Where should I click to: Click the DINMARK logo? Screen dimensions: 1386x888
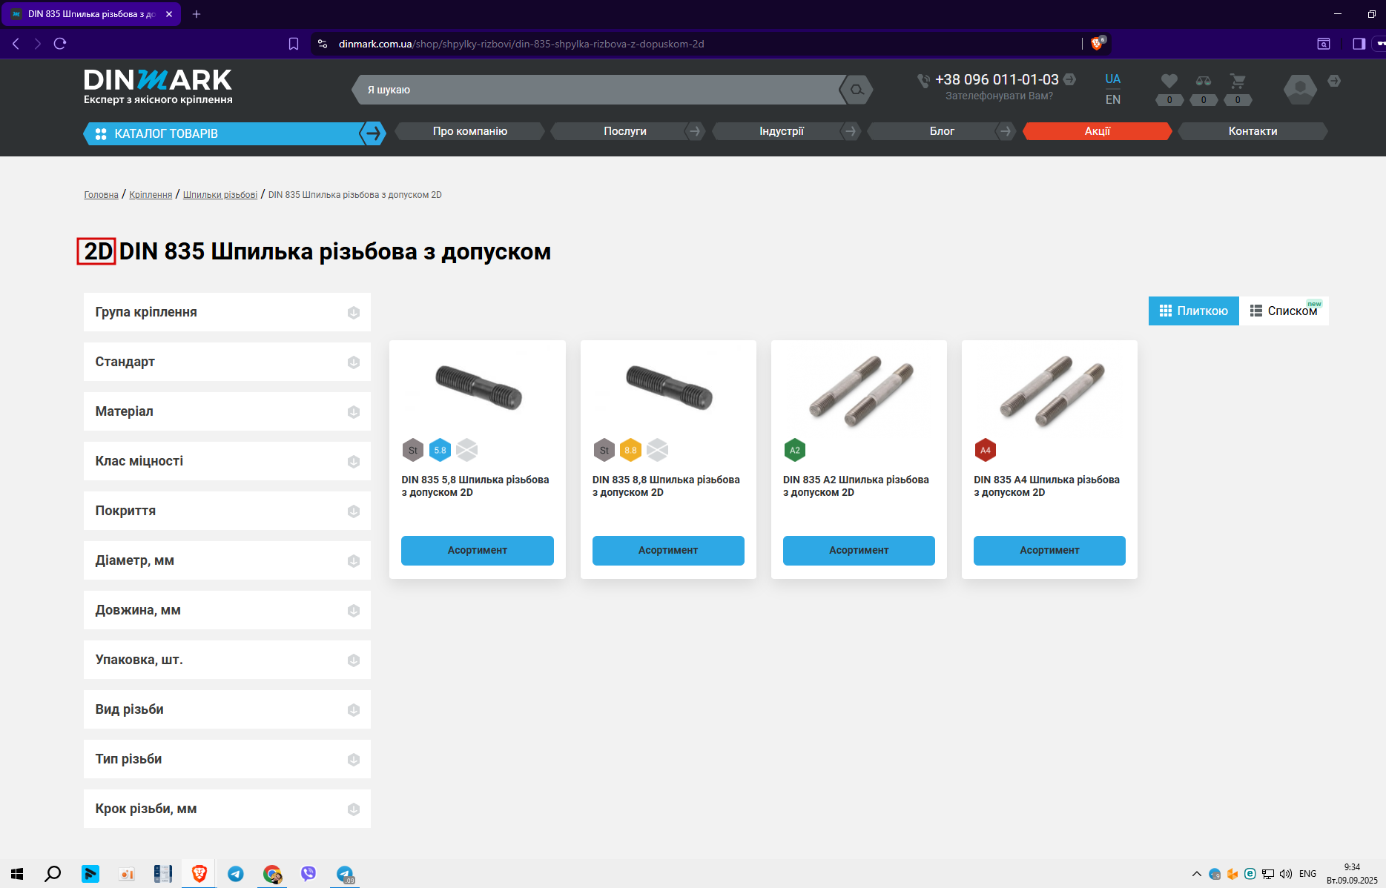click(x=158, y=87)
